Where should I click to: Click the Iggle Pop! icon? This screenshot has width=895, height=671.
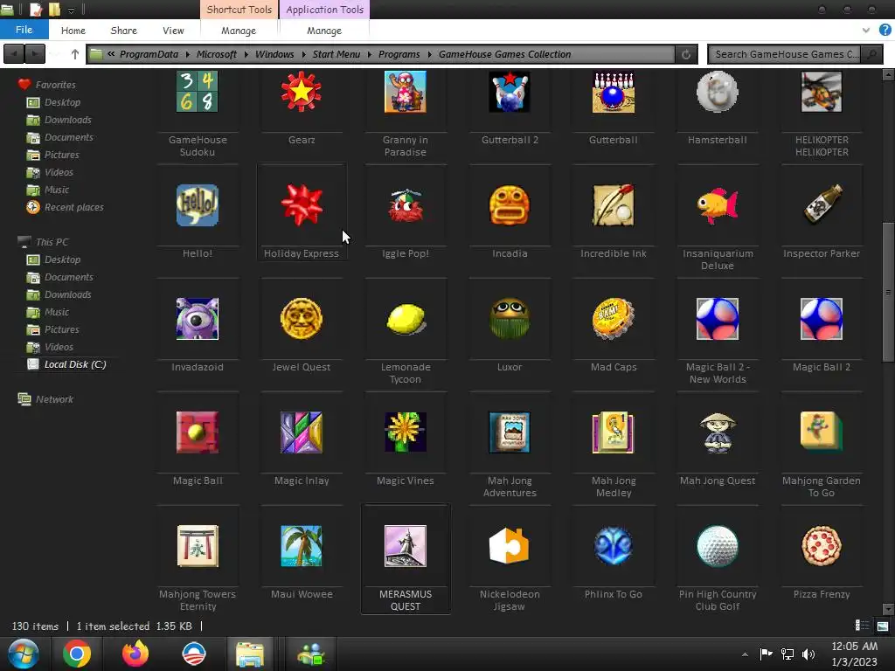[x=406, y=205]
